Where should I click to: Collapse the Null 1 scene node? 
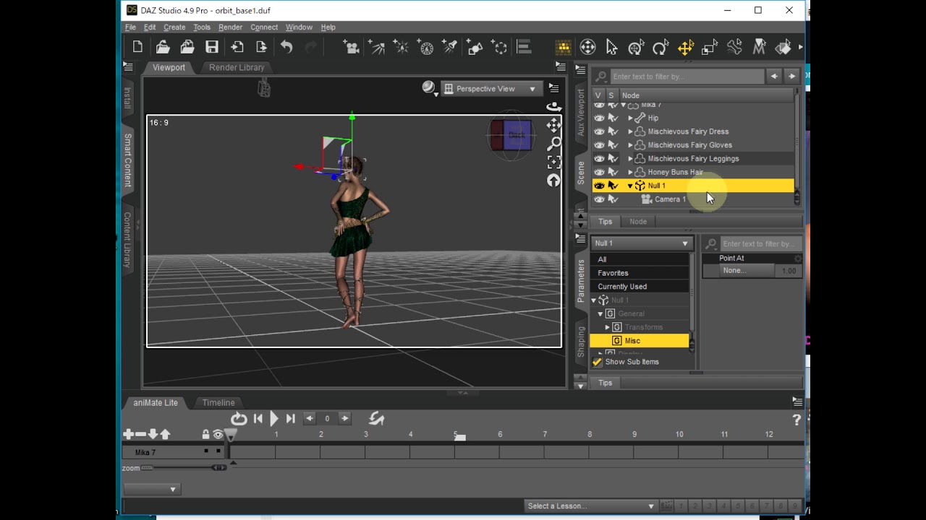(x=630, y=186)
